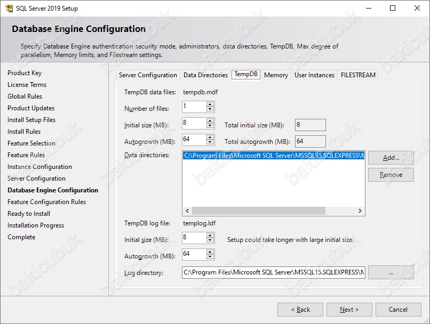Image resolution: width=430 pixels, height=324 pixels.
Task: Click the Install Setup Files step
Action: click(31, 120)
